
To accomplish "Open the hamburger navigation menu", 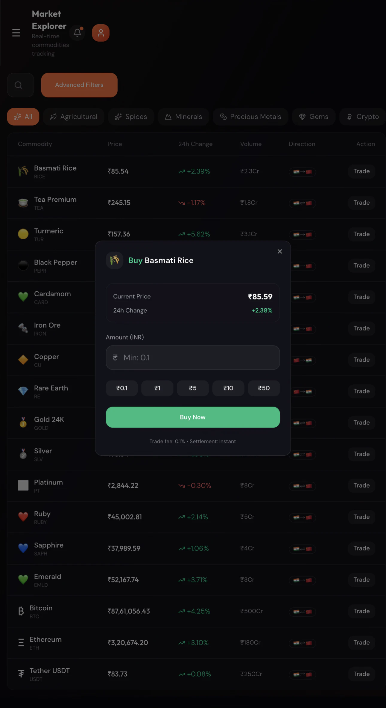I will (16, 33).
